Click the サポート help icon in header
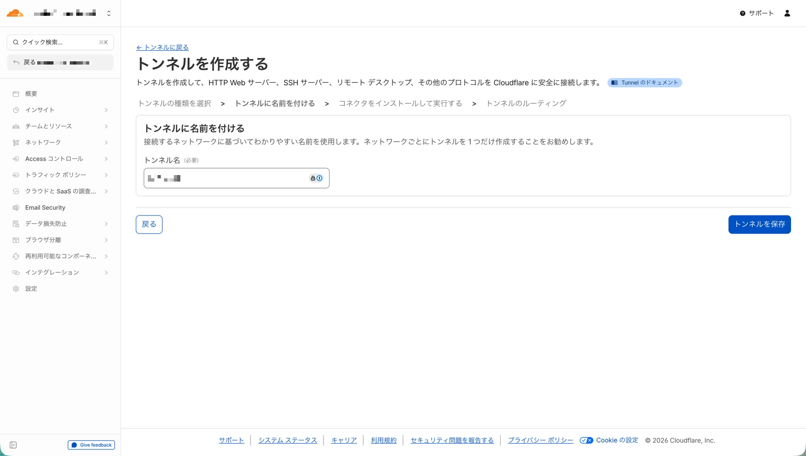 pos(742,13)
